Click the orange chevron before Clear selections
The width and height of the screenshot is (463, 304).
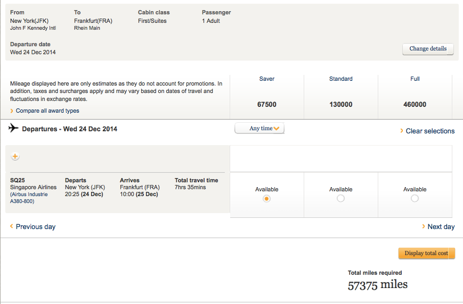402,131
